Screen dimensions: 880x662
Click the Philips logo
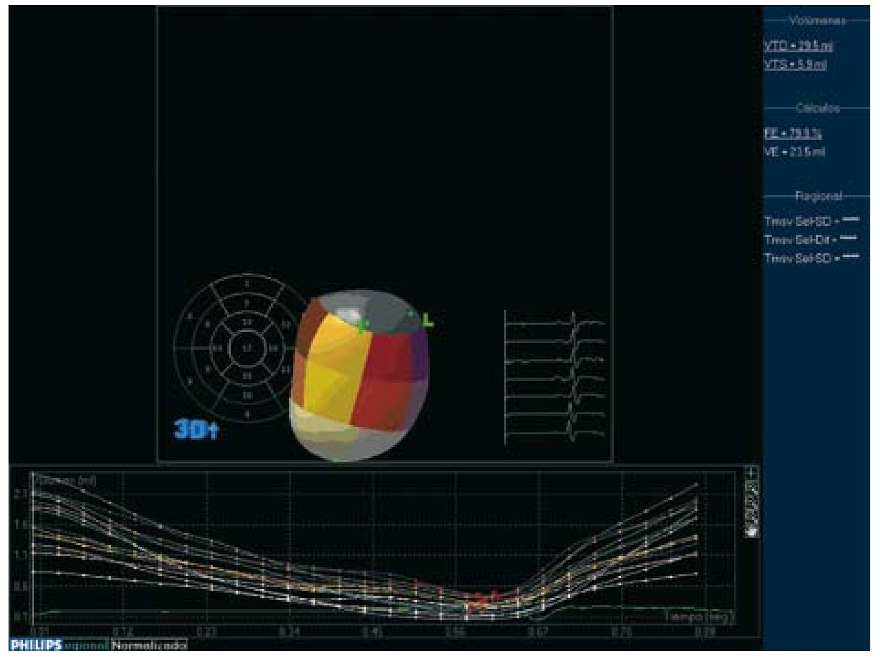tap(35, 646)
